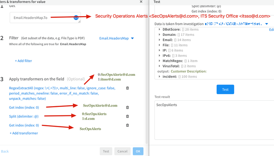The width and height of the screenshot is (274, 156).
Task: Delete last Get index transformer via trash icon
Action: pos(127,125)
